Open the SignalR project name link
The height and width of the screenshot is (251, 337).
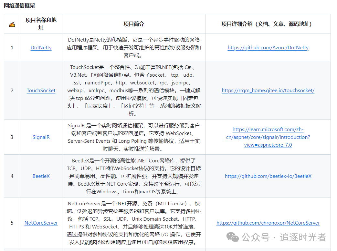41,137
